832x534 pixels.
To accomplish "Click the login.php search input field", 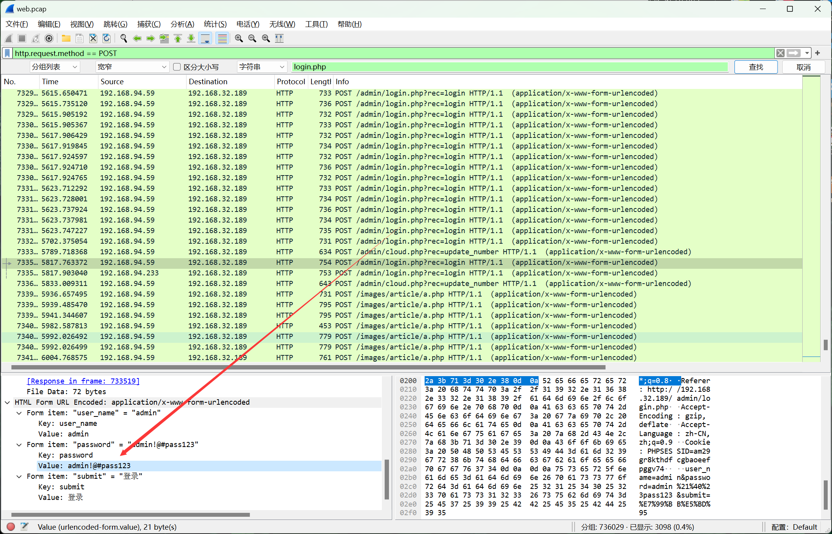I will tap(509, 67).
